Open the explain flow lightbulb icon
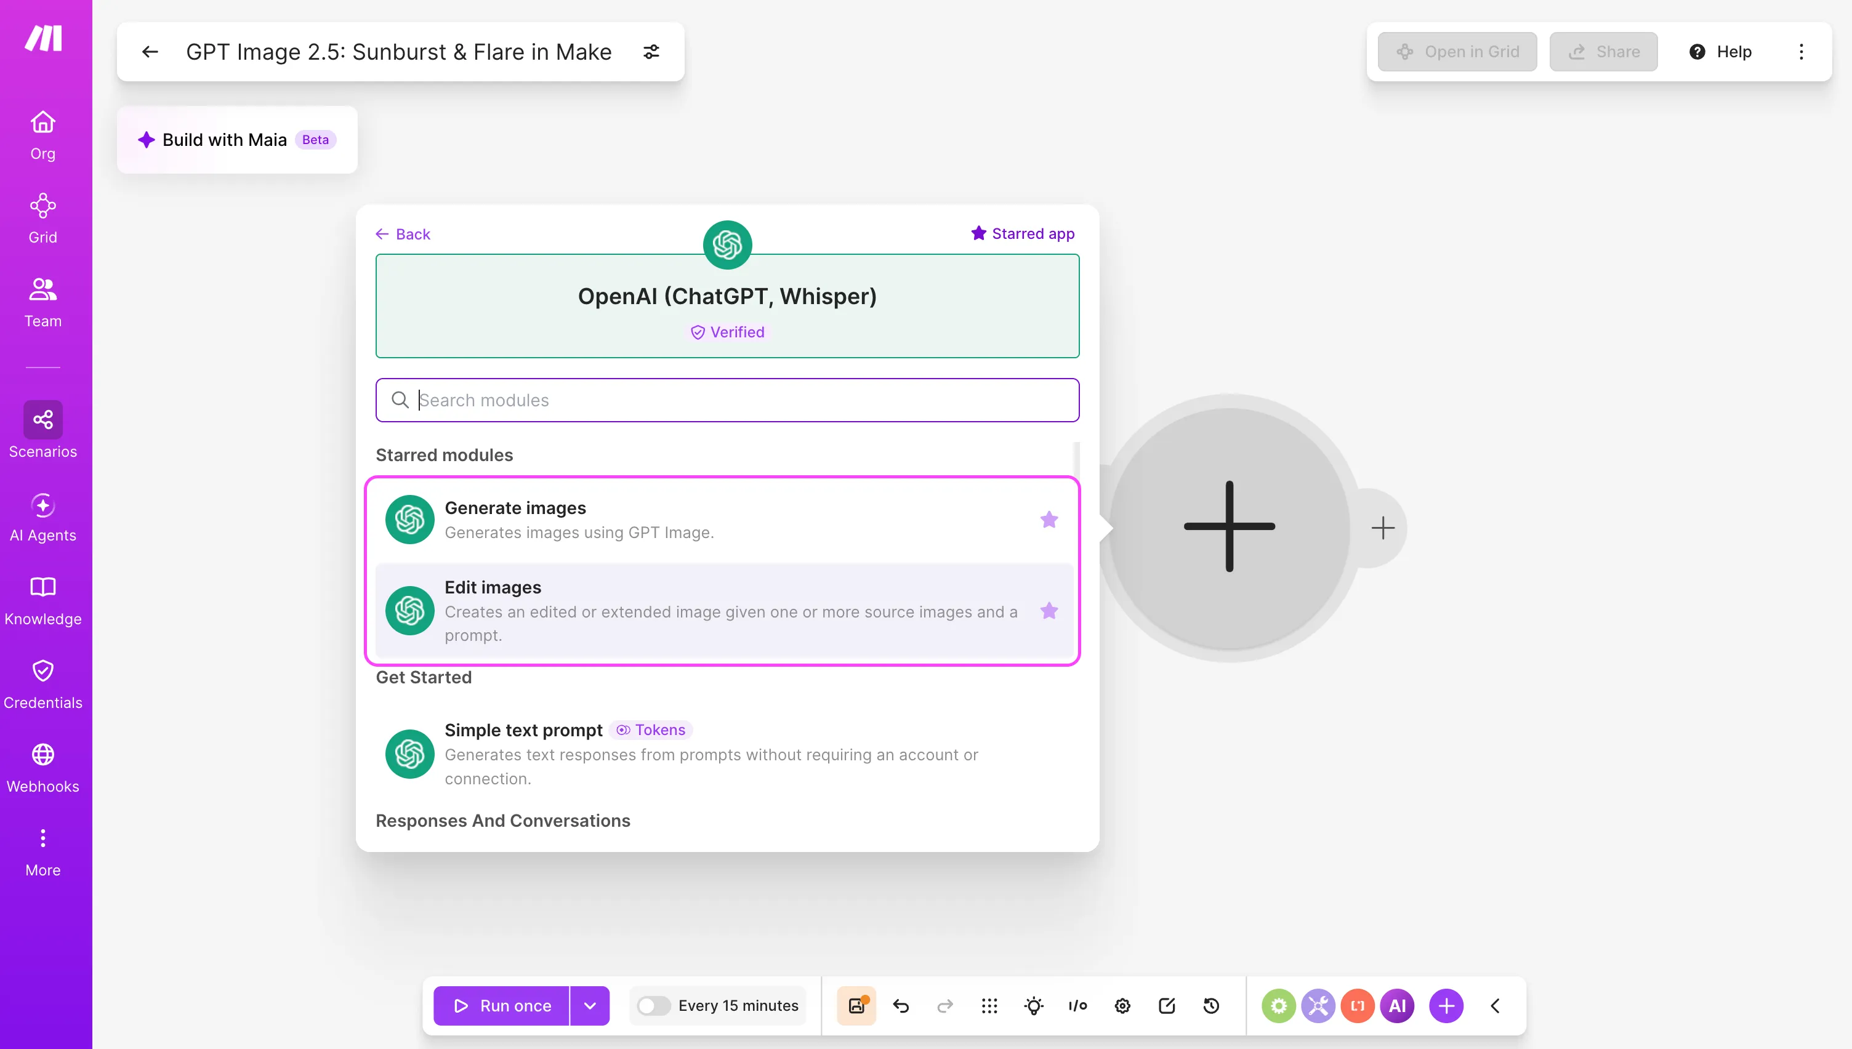1852x1049 pixels. (1034, 1006)
